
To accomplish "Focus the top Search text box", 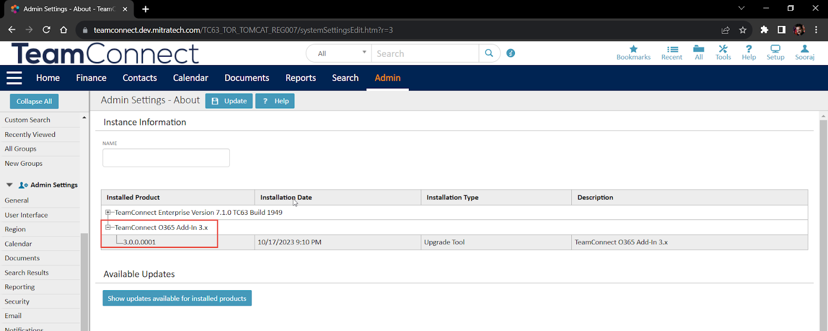I will coord(425,53).
